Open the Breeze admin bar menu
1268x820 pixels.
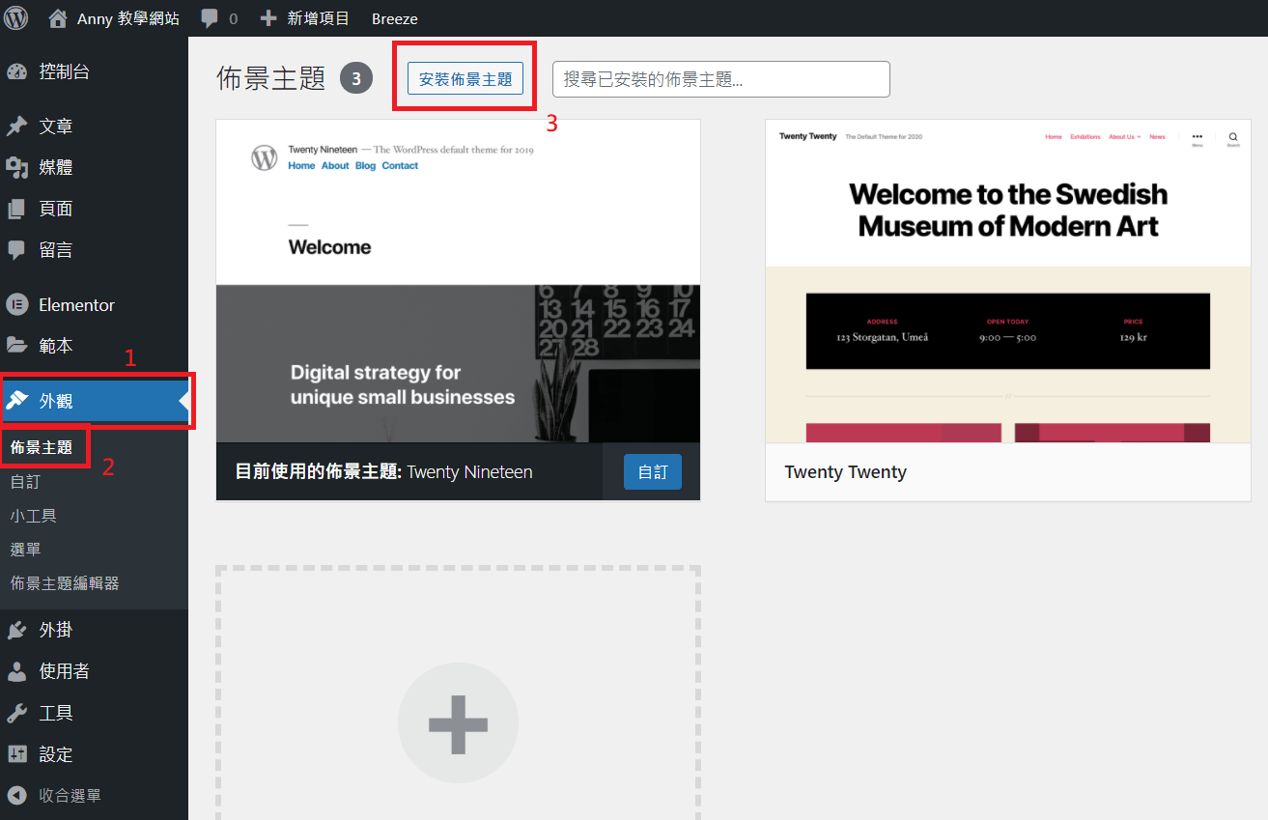[x=395, y=18]
